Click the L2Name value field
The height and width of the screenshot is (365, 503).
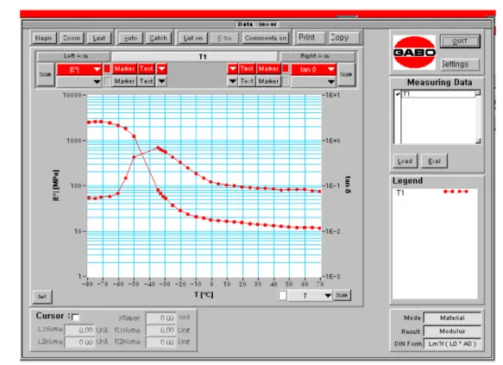pos(79,342)
